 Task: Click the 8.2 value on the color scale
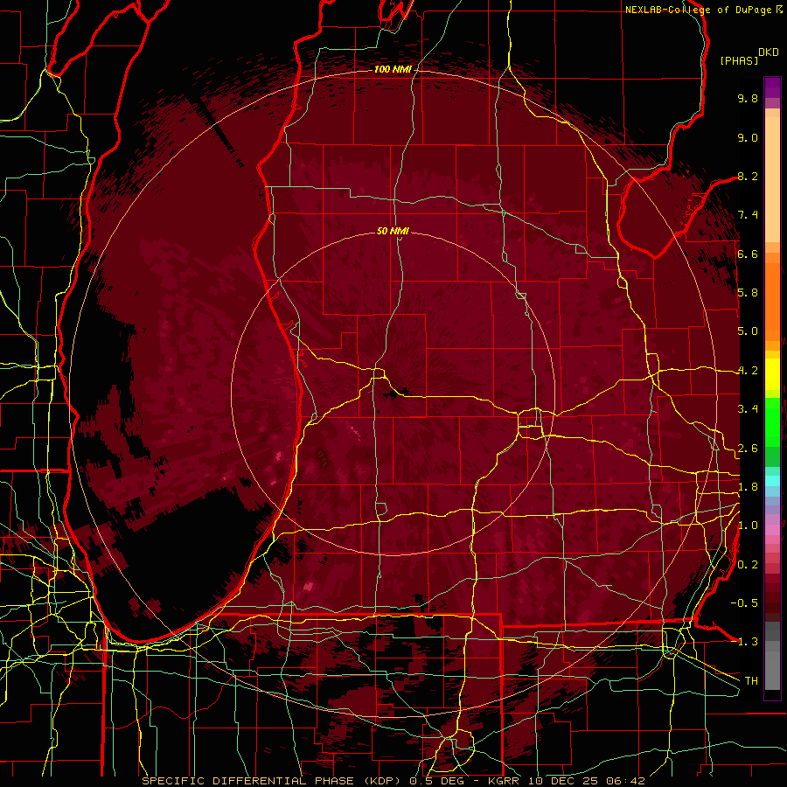point(748,176)
